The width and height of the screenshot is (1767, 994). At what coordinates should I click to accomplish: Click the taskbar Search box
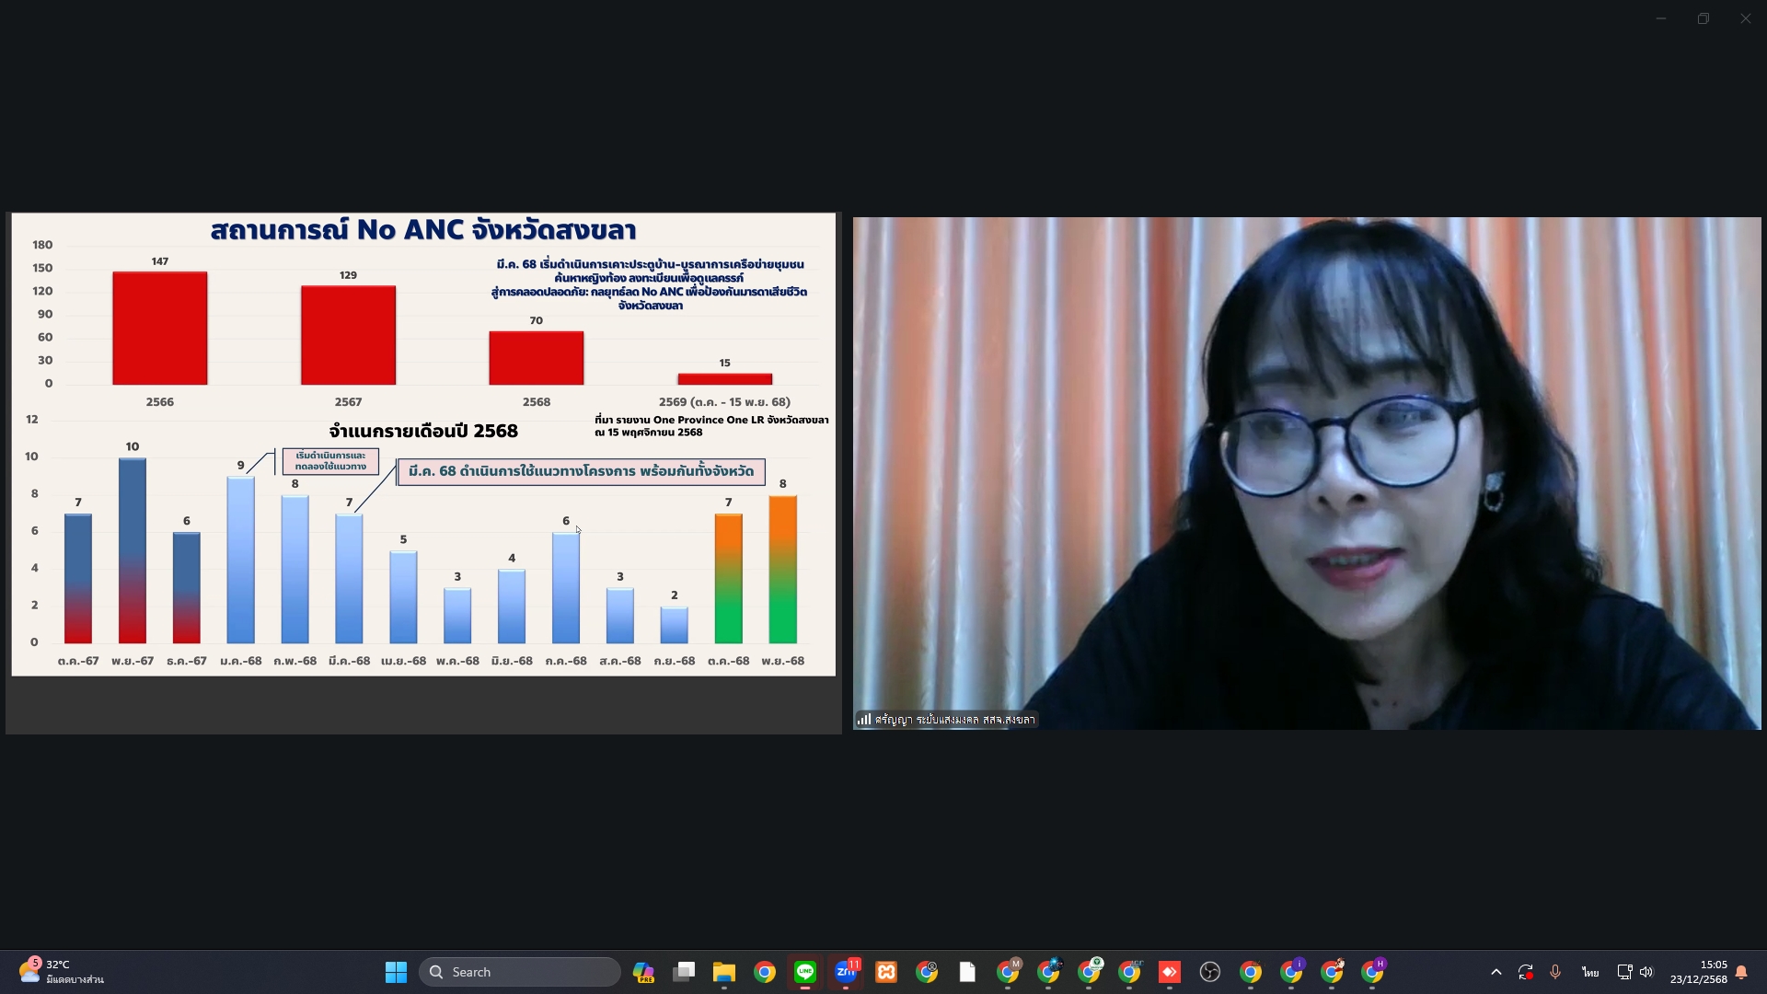[520, 972]
